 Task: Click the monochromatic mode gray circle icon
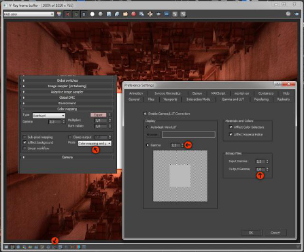pos(101,14)
